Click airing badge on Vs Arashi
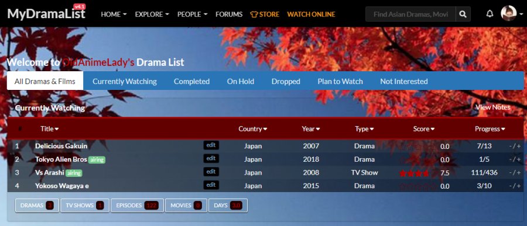 (74, 173)
